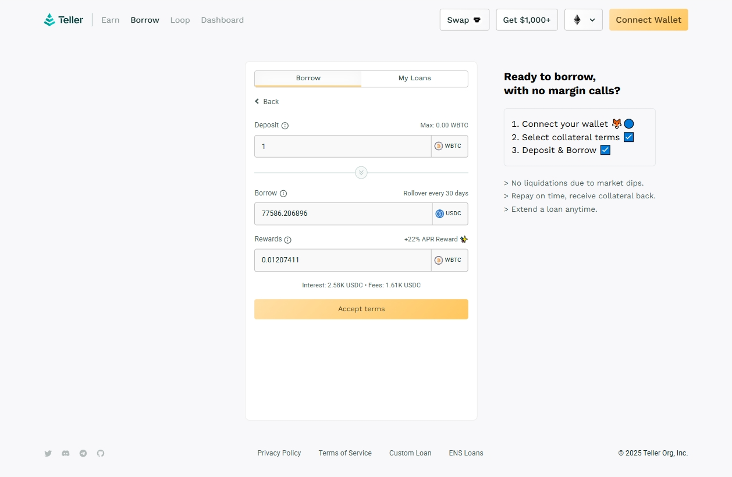Click the Rollover every 30 days text
Image resolution: width=732 pixels, height=477 pixels.
click(x=436, y=194)
